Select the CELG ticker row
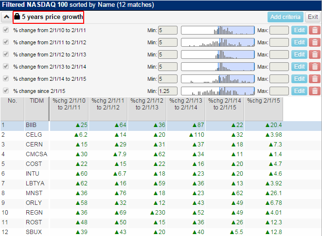The height and width of the screenshot is (236, 322). pyautogui.click(x=161, y=135)
